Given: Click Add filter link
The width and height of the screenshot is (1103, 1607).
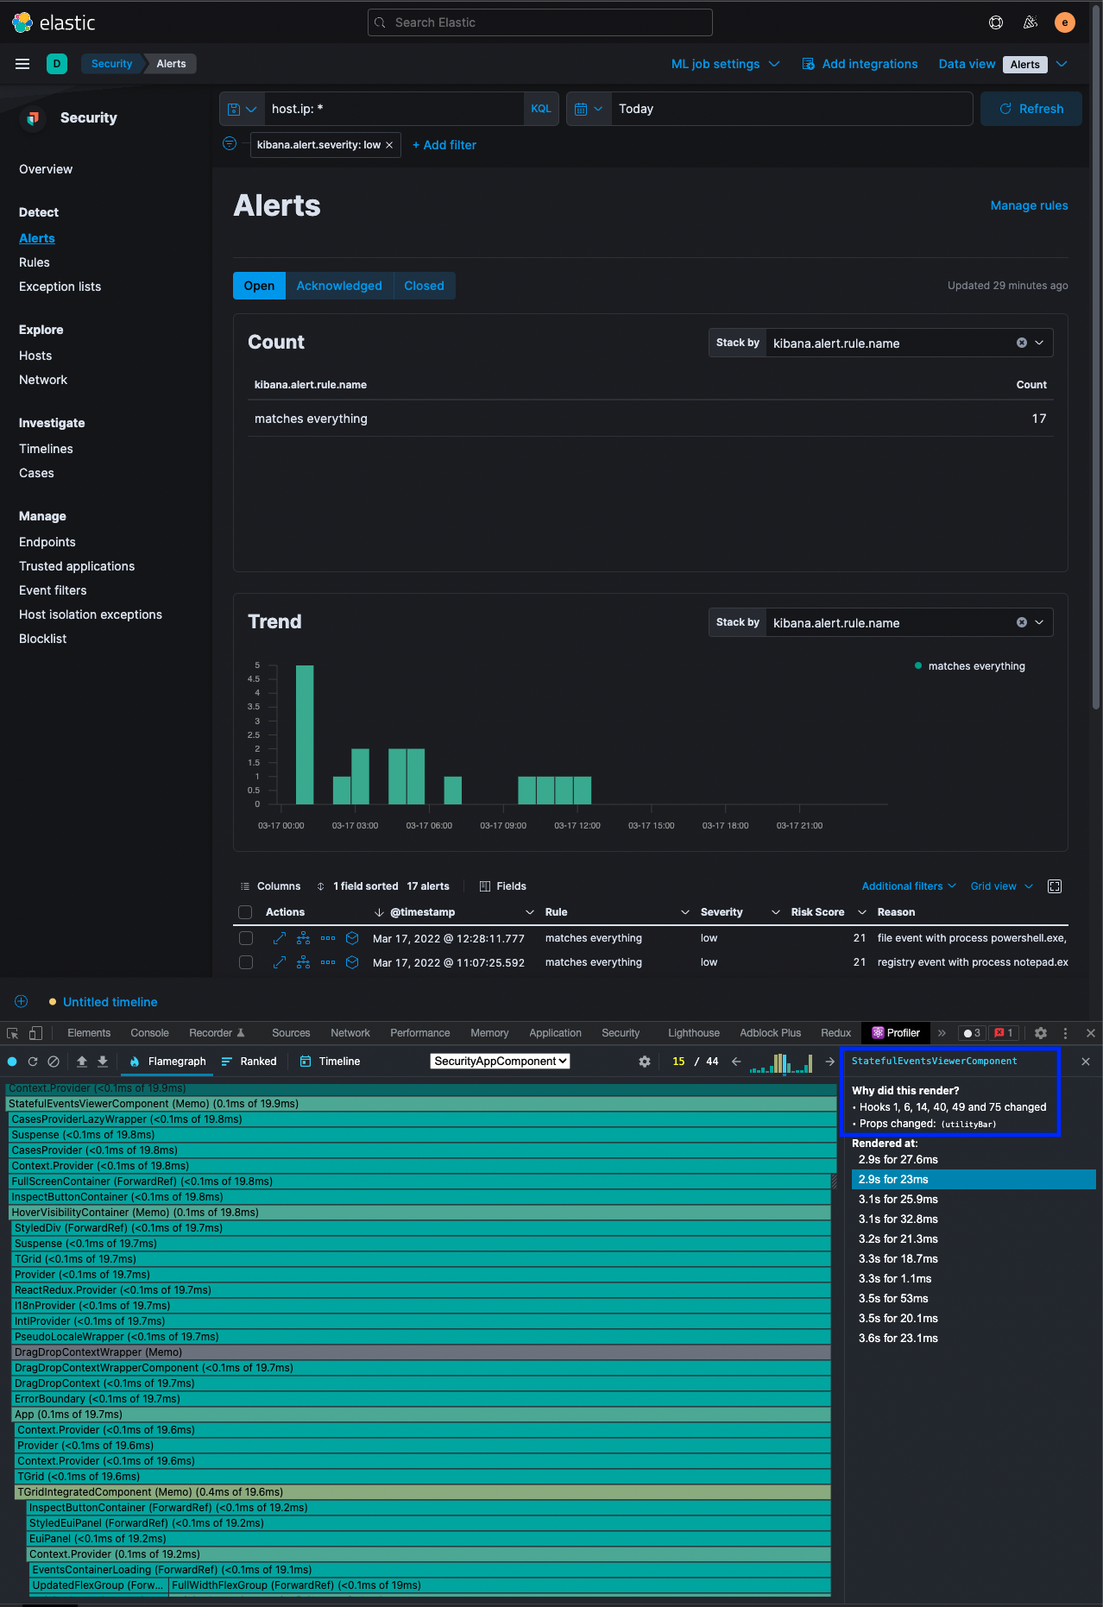Looking at the screenshot, I should tap(444, 145).
